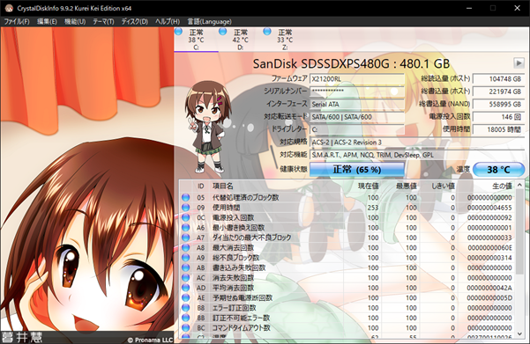Click the SMART list vertical scrollbar thumb
This screenshot has height=344, width=530.
519,231
